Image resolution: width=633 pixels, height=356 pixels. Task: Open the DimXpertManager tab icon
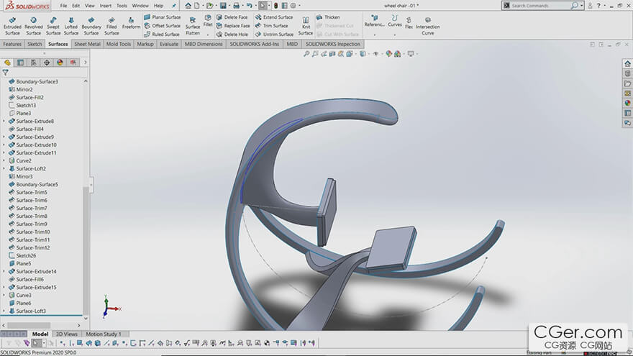coord(47,63)
